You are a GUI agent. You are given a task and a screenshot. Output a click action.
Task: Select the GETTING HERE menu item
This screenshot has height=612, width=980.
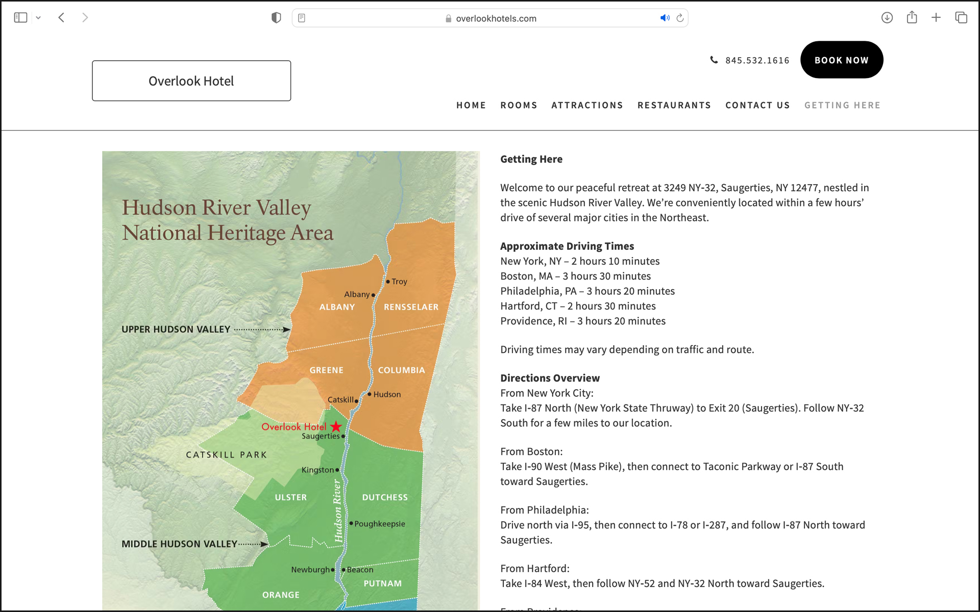[x=843, y=105]
